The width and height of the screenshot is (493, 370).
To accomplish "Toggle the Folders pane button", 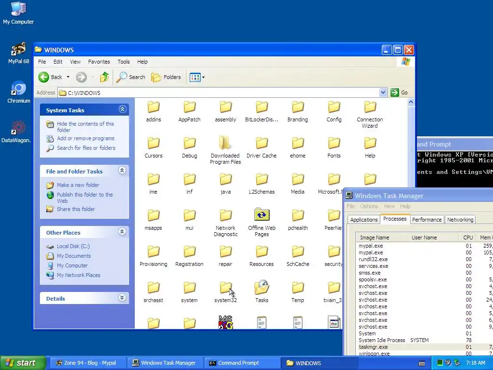I will click(166, 77).
